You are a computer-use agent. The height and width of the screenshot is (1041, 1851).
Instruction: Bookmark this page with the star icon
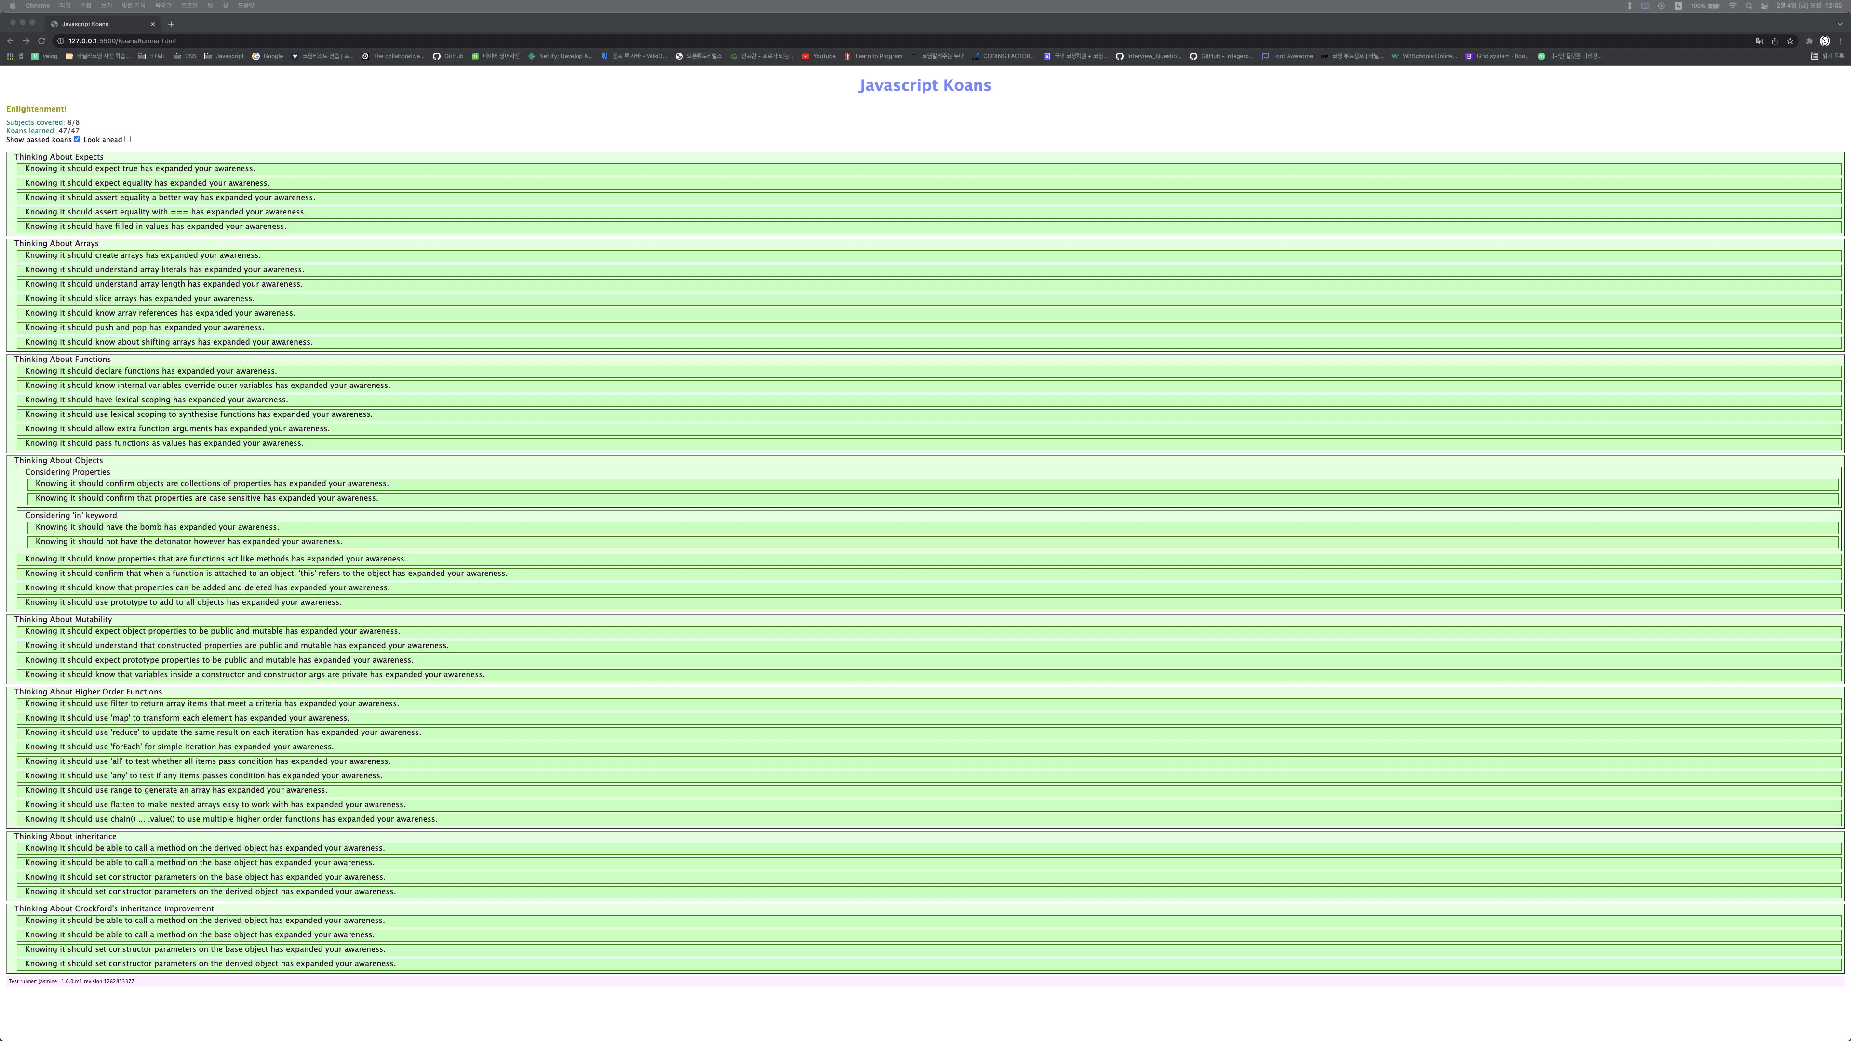click(1790, 41)
